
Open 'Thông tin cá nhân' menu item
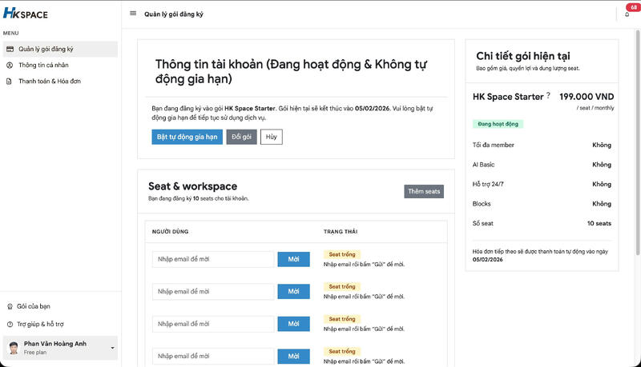(60, 66)
